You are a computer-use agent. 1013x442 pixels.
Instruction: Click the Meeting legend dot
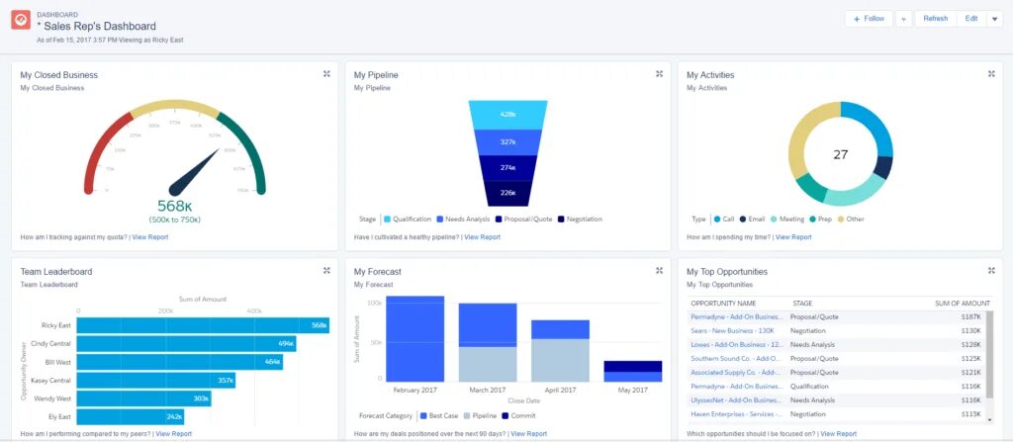pos(774,220)
